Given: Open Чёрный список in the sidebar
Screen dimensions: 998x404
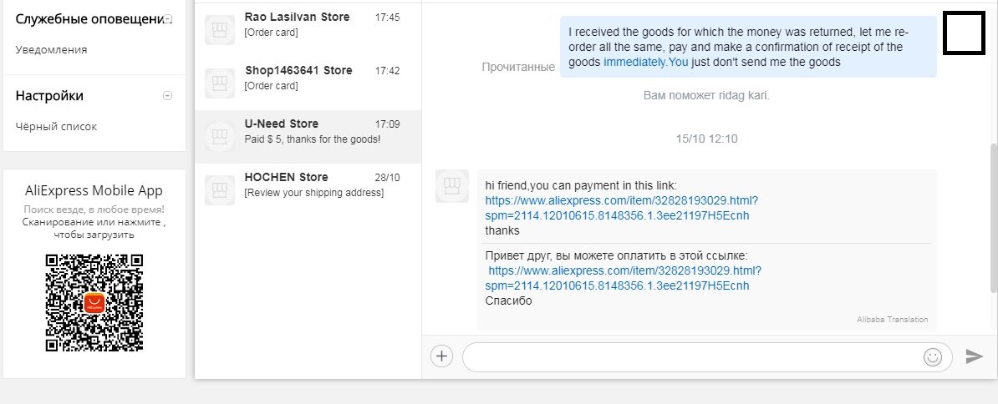Looking at the screenshot, I should point(56,126).
